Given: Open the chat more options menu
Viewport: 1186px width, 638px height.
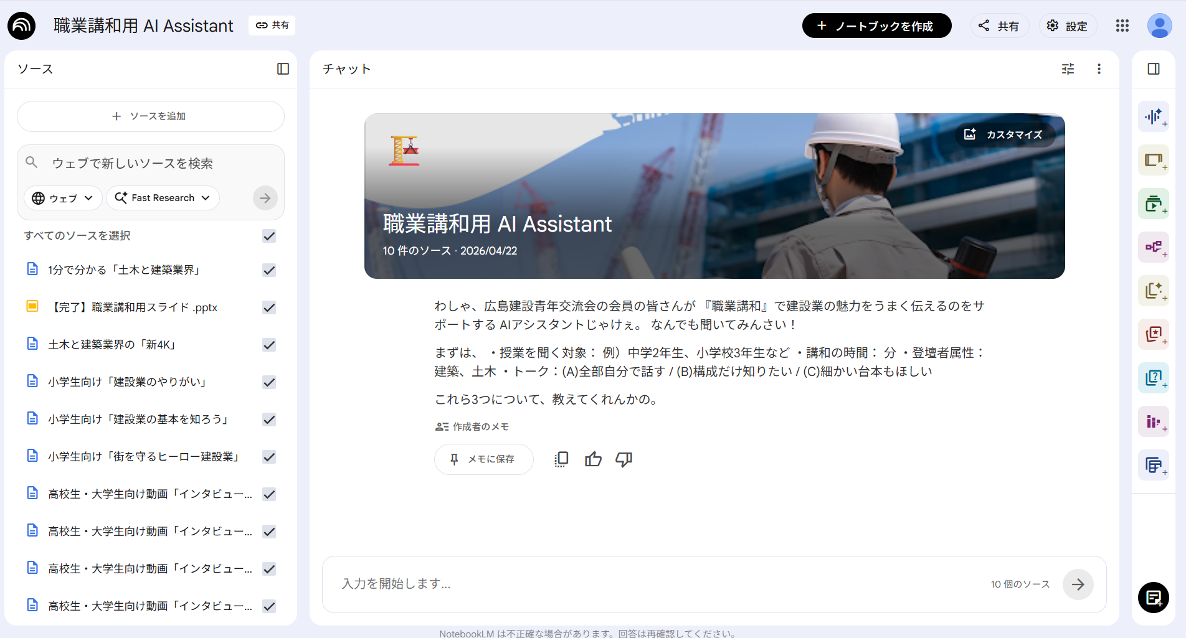Looking at the screenshot, I should [x=1099, y=69].
